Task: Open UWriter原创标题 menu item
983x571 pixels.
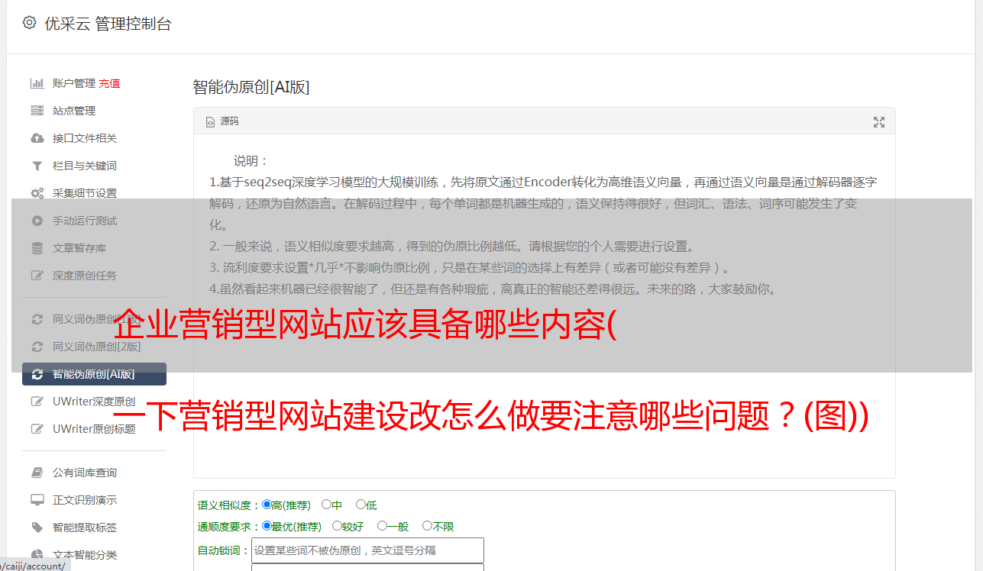Action: pos(94,429)
